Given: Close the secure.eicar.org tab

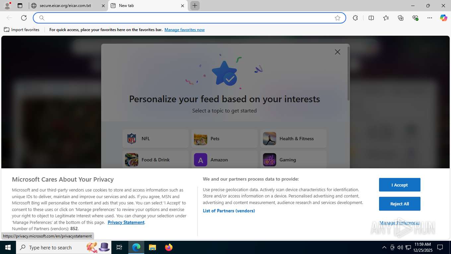Looking at the screenshot, I should 103,6.
